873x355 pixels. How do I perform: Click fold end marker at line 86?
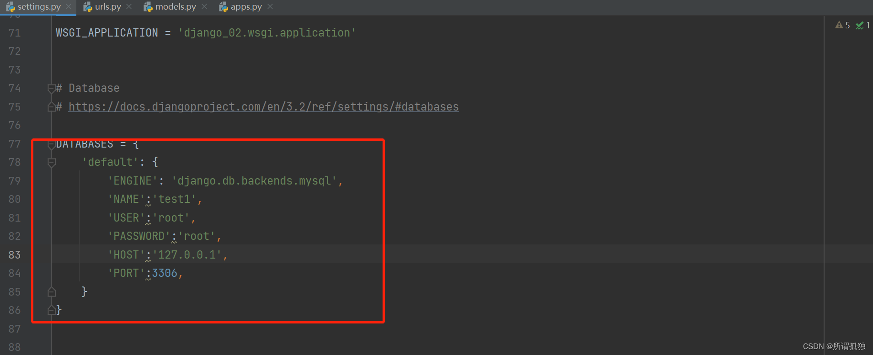[x=52, y=310]
